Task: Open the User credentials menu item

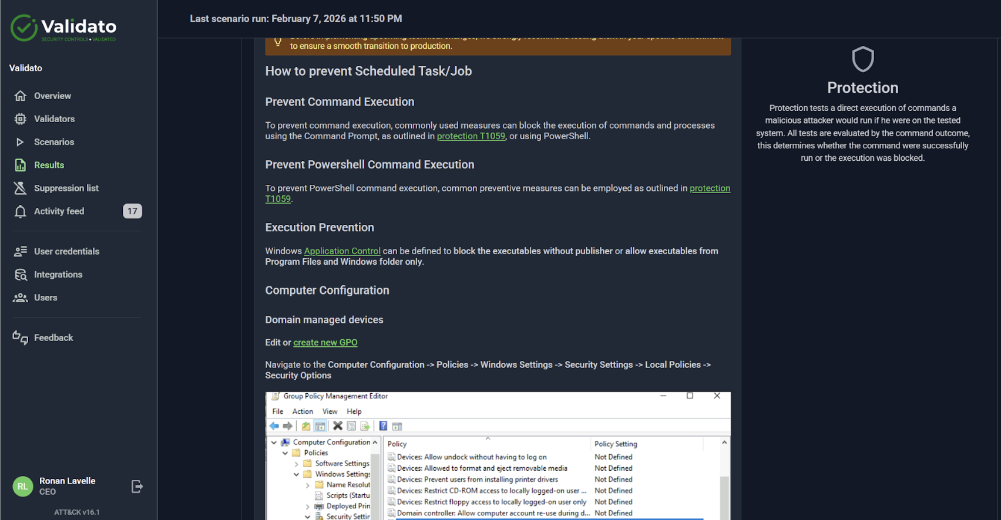Action: 66,251
